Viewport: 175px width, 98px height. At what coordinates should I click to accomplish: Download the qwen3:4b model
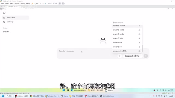(x=139, y=47)
